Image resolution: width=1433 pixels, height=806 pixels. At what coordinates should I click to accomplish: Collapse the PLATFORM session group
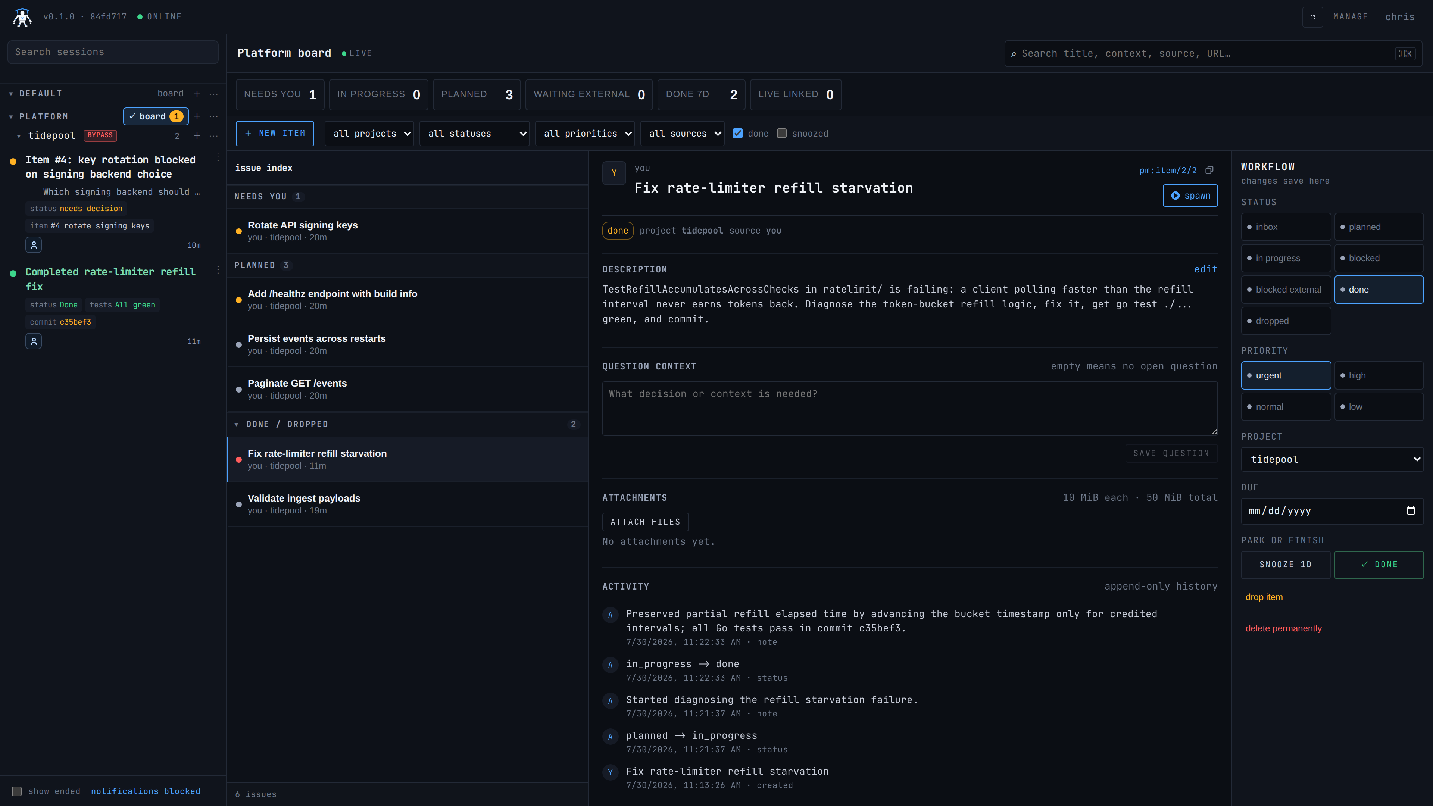click(11, 117)
